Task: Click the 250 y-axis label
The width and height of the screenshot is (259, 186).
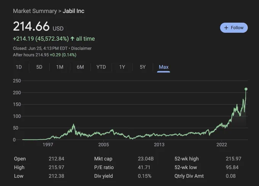Action: coord(17,81)
